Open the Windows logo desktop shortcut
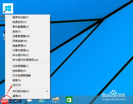 (8, 8)
